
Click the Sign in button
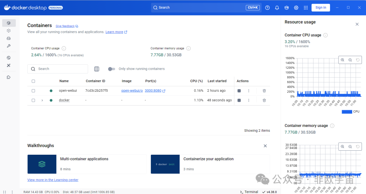321,7
